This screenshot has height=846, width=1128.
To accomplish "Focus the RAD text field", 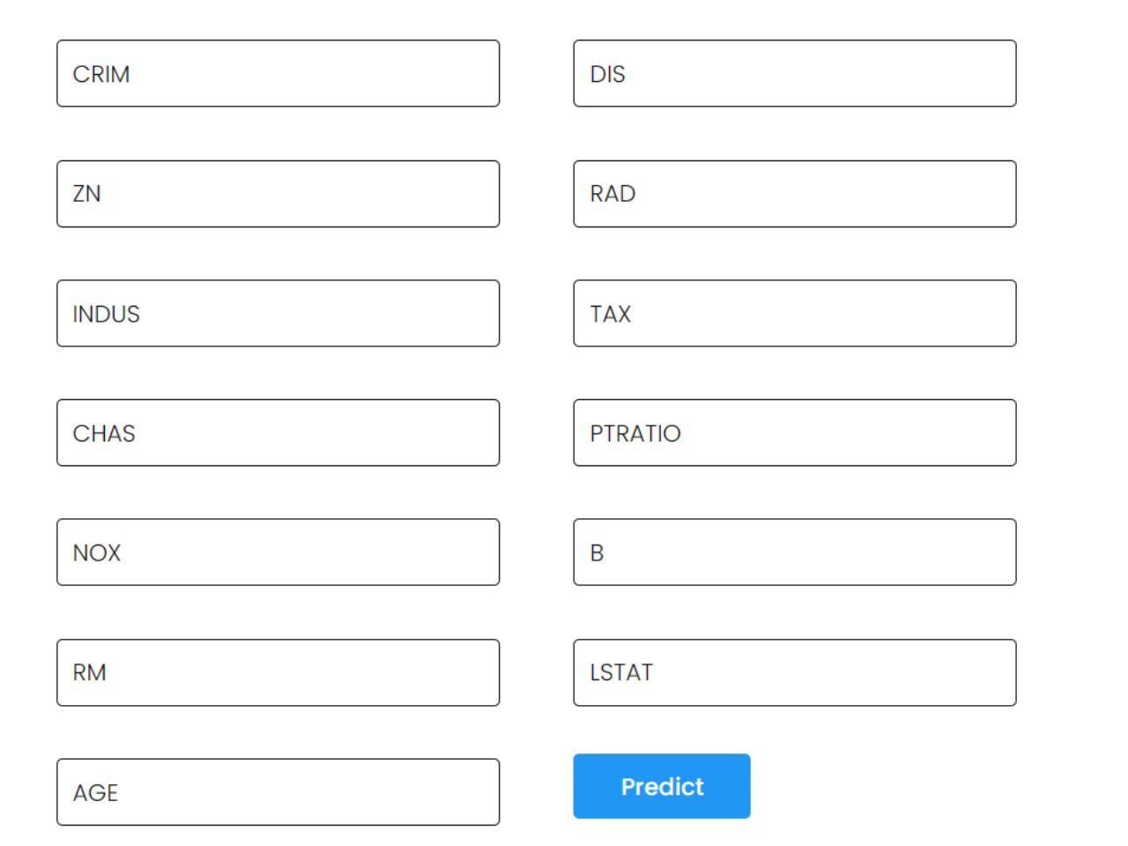I will [795, 194].
